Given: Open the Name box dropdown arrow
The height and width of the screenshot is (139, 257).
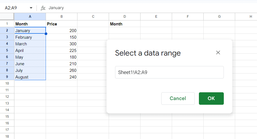Looking at the screenshot, I should 31,8.
